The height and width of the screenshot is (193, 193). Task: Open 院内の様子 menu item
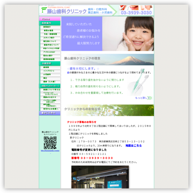(50, 56)
